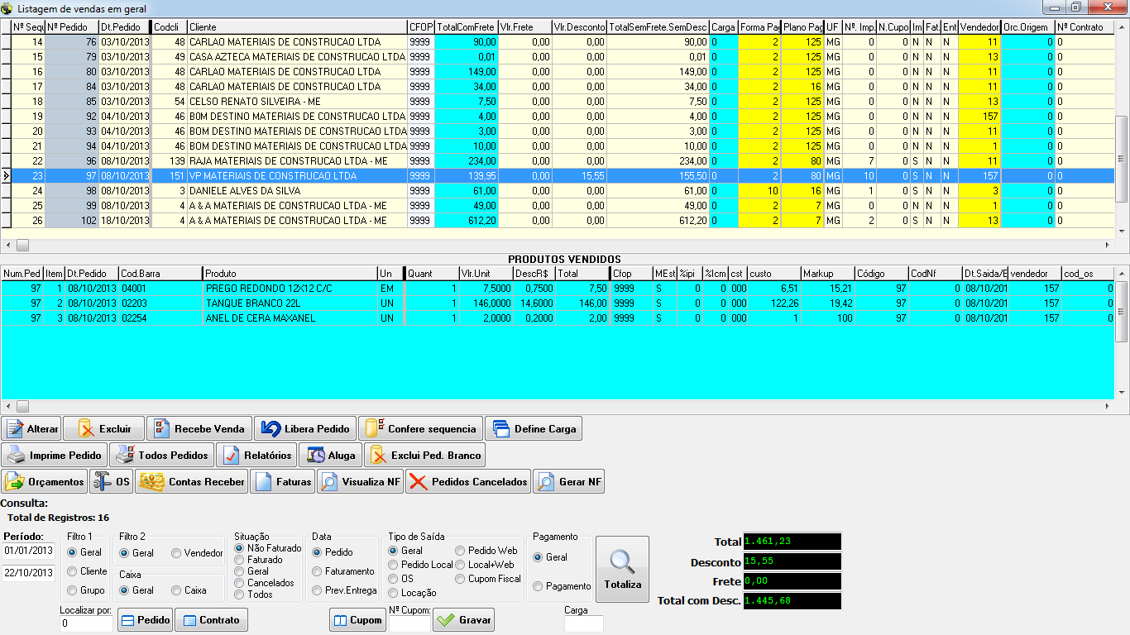Sort by Cliente column header

pos(297,27)
